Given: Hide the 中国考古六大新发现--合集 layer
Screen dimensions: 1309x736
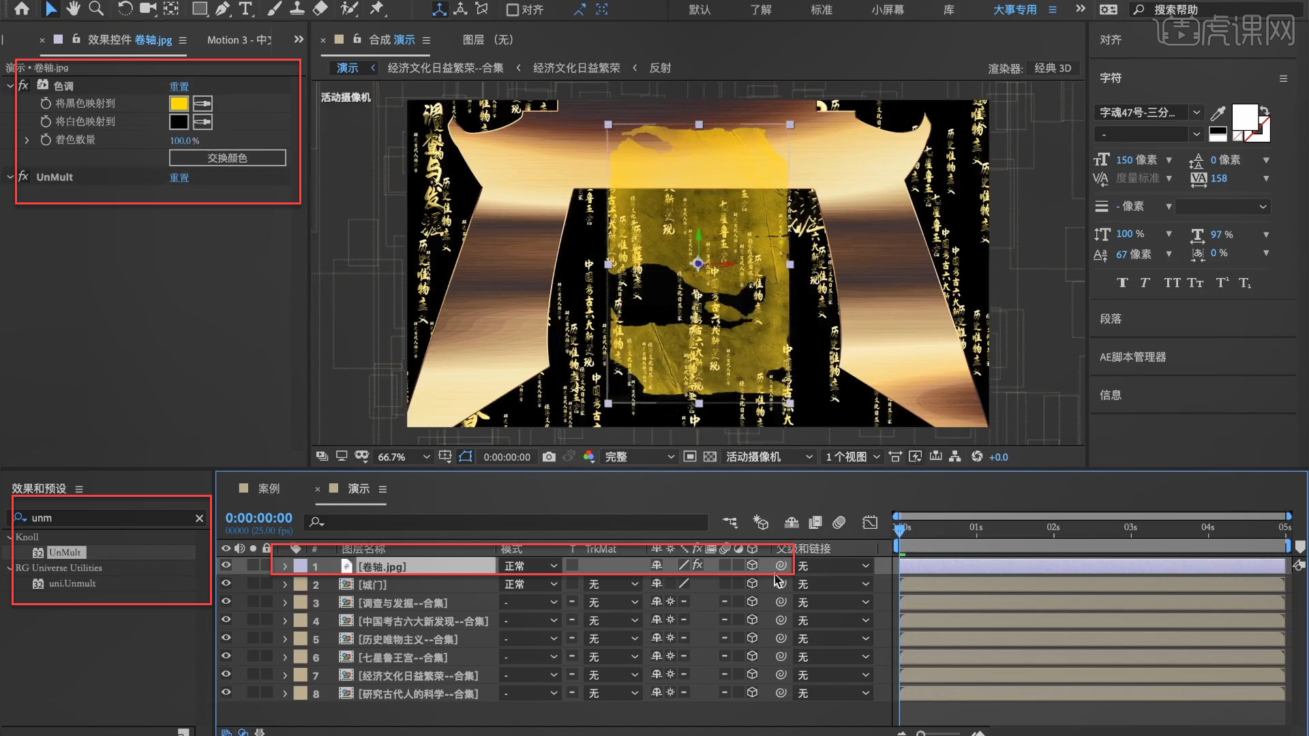Looking at the screenshot, I should point(226,621).
